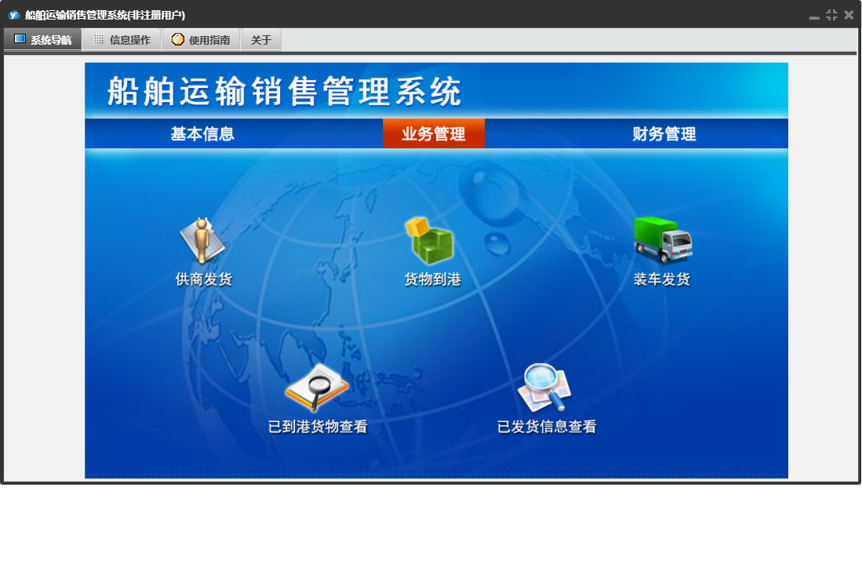Open the 已发货信息查看 search icon

(545, 387)
